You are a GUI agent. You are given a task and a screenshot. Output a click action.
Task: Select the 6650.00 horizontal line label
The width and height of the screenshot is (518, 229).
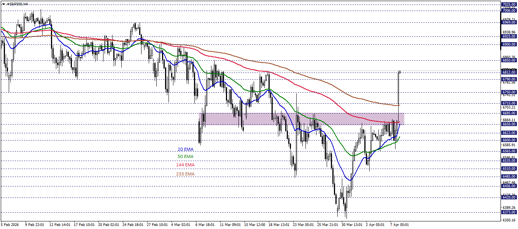click(x=508, y=123)
